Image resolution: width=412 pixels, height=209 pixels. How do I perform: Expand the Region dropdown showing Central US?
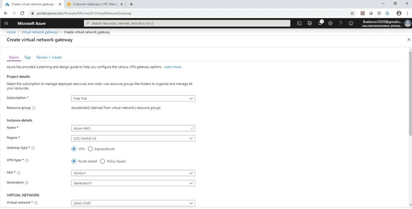[133, 138]
